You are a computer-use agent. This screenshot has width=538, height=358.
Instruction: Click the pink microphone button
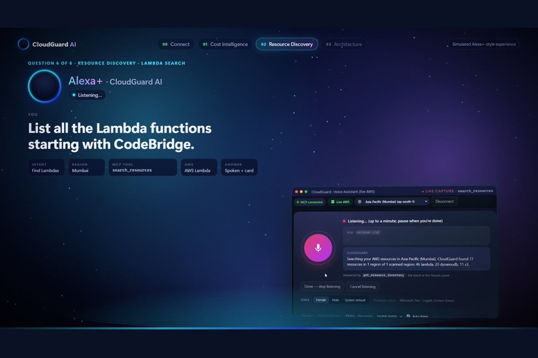[318, 248]
